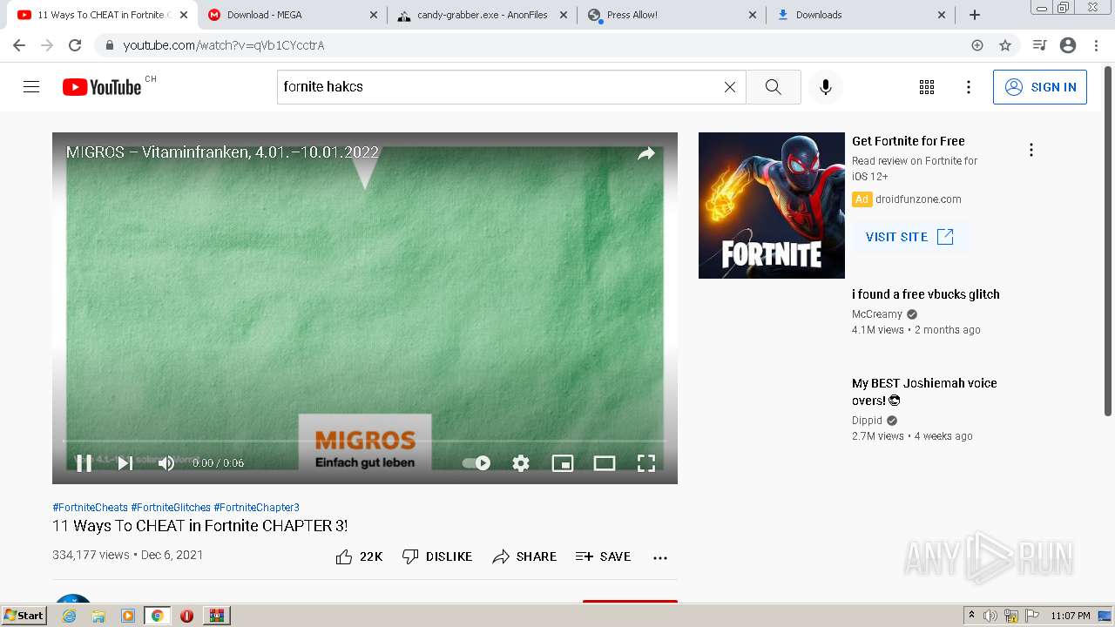The image size is (1115, 627).
Task: Open droidfunzone.com ad link
Action: pyautogui.click(x=918, y=199)
